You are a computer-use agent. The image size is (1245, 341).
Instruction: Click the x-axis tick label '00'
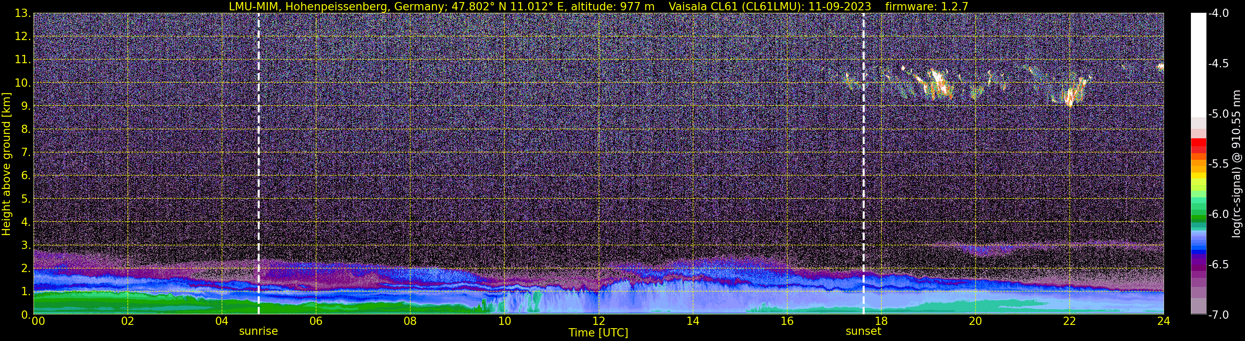pos(38,321)
